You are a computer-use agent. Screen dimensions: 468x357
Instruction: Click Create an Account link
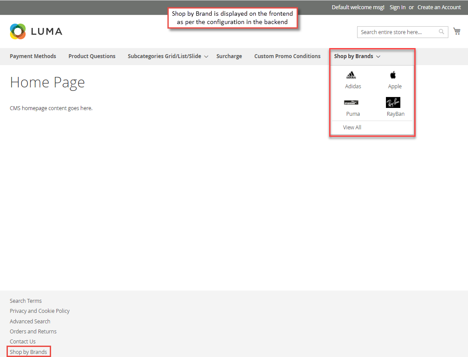439,7
